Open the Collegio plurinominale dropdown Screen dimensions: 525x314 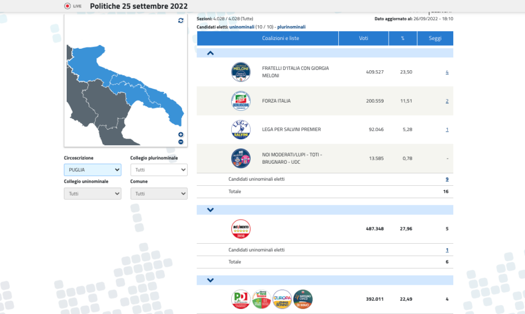pyautogui.click(x=159, y=170)
